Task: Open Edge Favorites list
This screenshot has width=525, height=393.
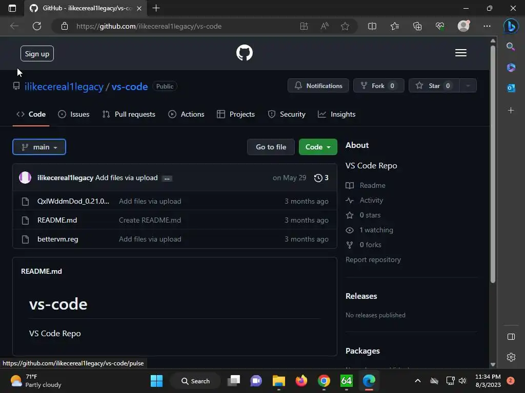Action: coord(395,26)
